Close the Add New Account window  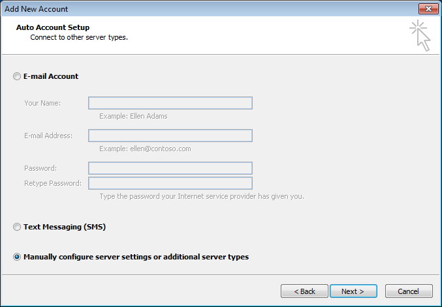tap(427, 8)
